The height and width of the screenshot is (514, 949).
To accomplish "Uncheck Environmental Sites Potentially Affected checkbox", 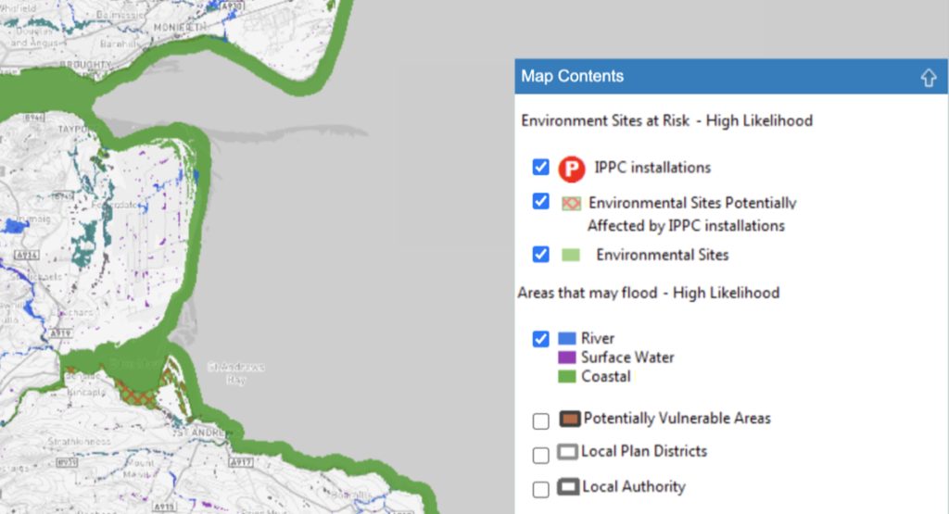I will click(541, 202).
